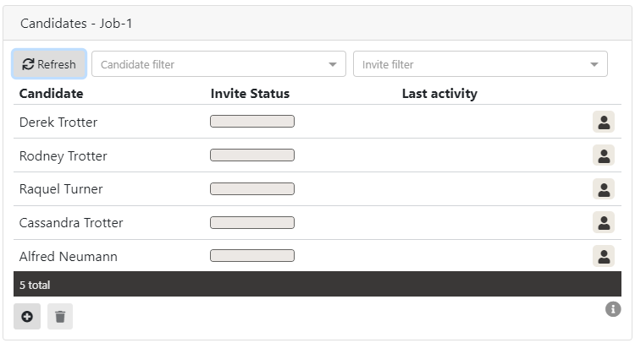
Task: Click the profile icon for Derek Trotter
Action: (603, 122)
